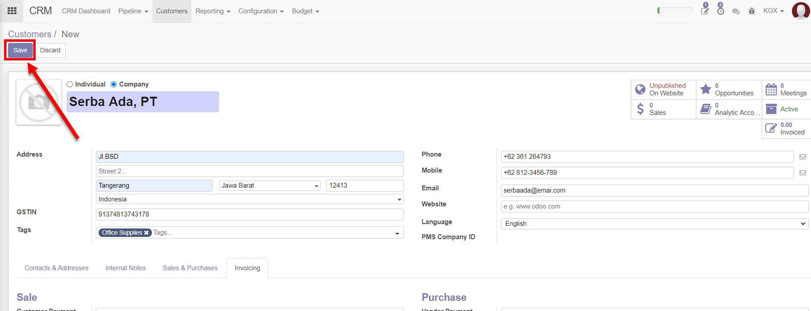Click the company name field Serba Ada, PT
Screen dimensions: 811x311
click(x=143, y=102)
